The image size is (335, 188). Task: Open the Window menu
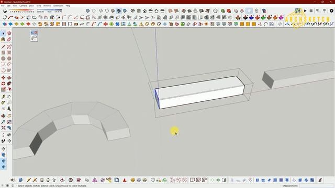point(47,6)
